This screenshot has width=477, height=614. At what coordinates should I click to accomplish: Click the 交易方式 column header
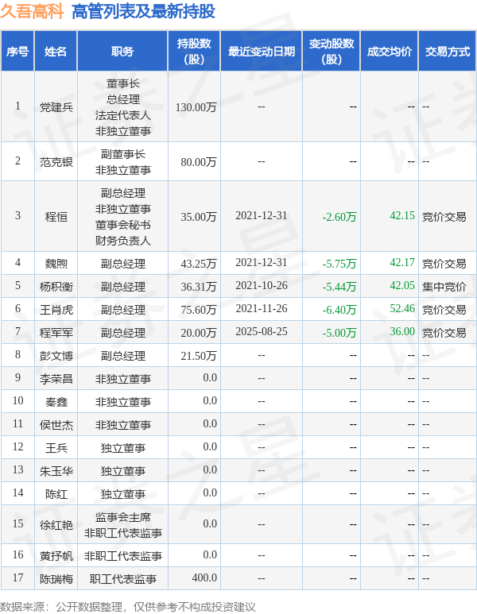click(x=448, y=52)
